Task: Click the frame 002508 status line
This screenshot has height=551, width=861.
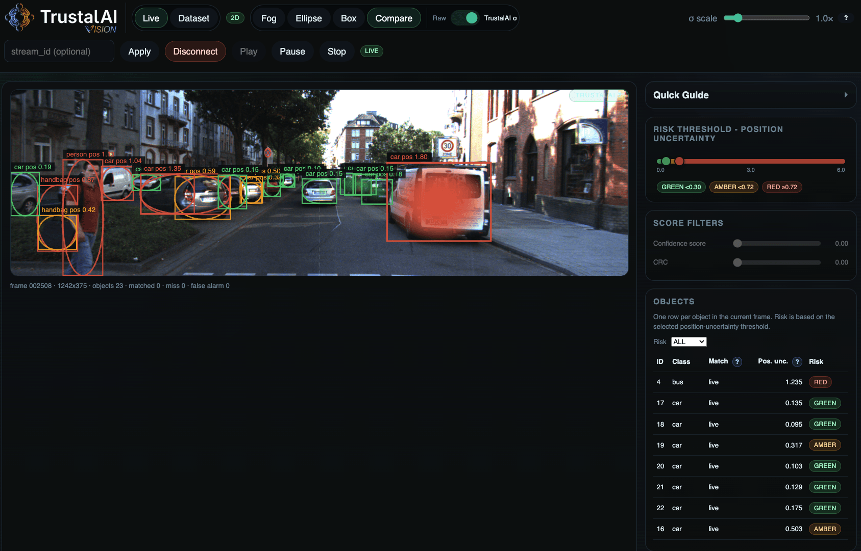Action: click(x=120, y=286)
